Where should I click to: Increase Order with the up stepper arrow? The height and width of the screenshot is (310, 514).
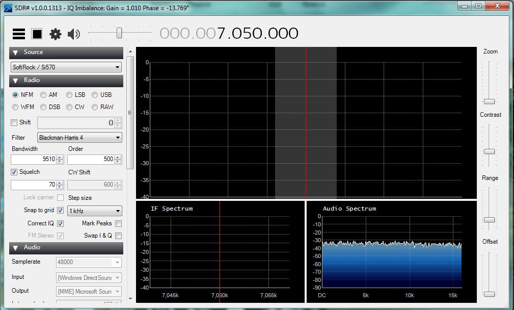pos(118,158)
